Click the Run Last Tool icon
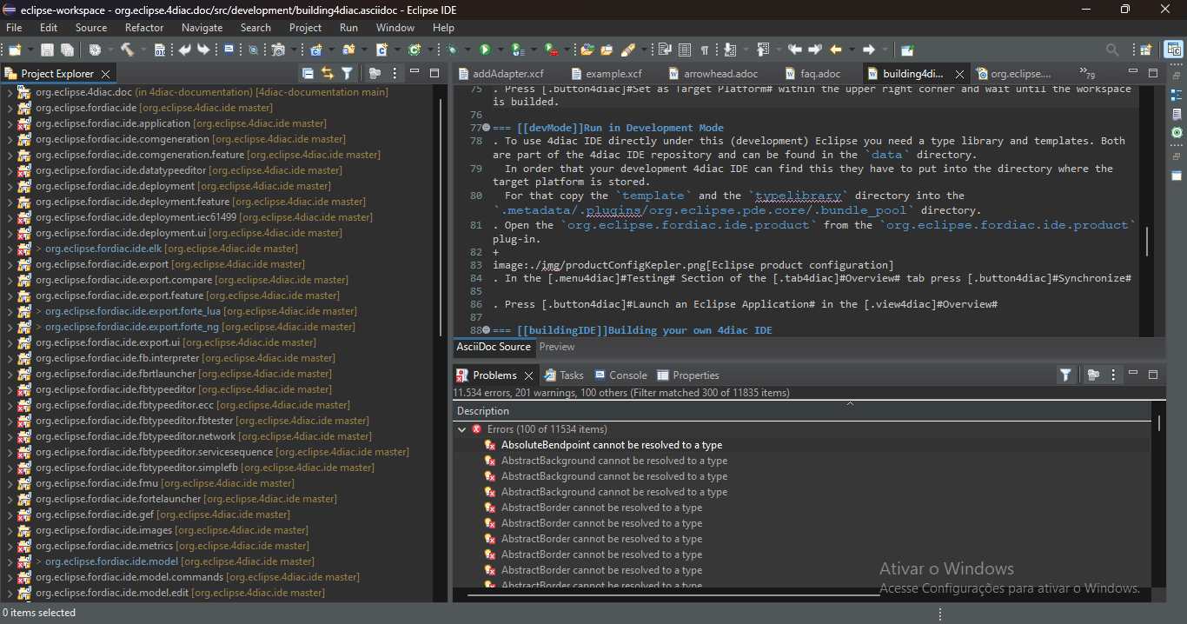Image resolution: width=1187 pixels, height=624 pixels. point(552,50)
